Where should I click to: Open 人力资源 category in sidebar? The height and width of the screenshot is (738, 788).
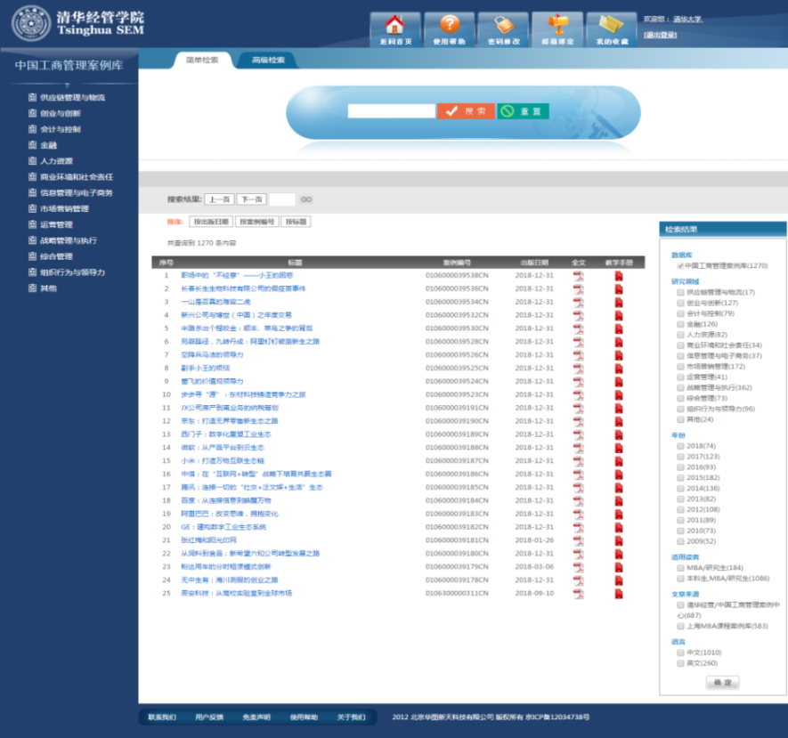(56, 161)
